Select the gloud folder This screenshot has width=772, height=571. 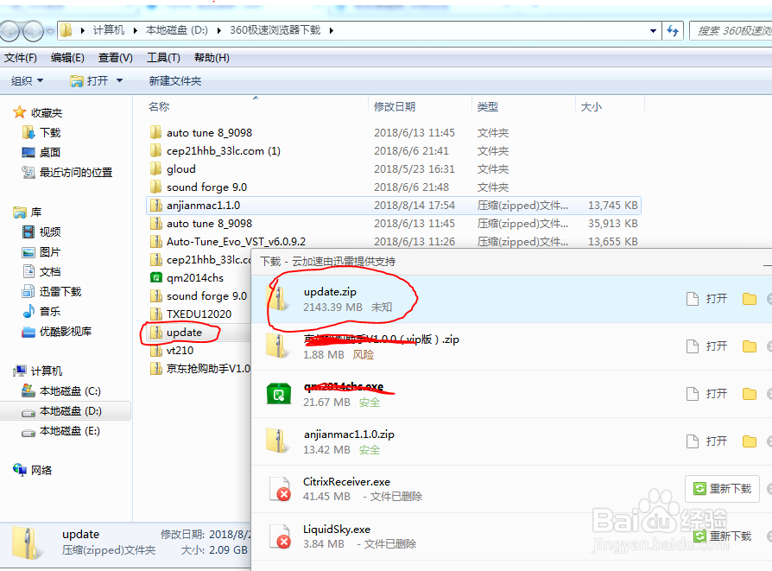click(181, 169)
